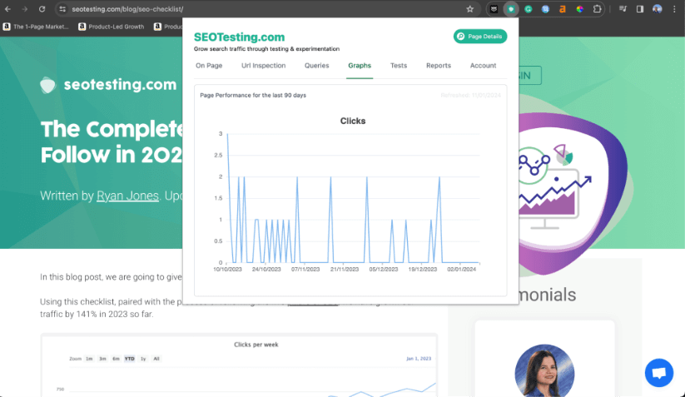Click the seotesting.com site logo

pos(108,85)
